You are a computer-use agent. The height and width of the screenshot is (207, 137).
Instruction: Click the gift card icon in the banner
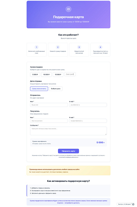[68, 9]
